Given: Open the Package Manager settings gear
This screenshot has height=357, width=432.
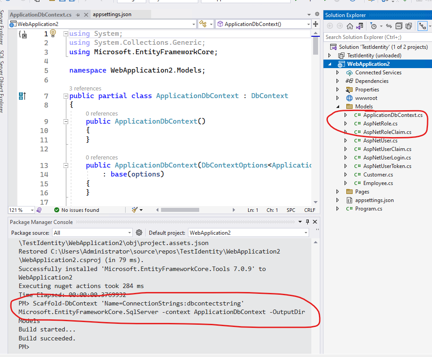Looking at the screenshot, I should pyautogui.click(x=139, y=232).
